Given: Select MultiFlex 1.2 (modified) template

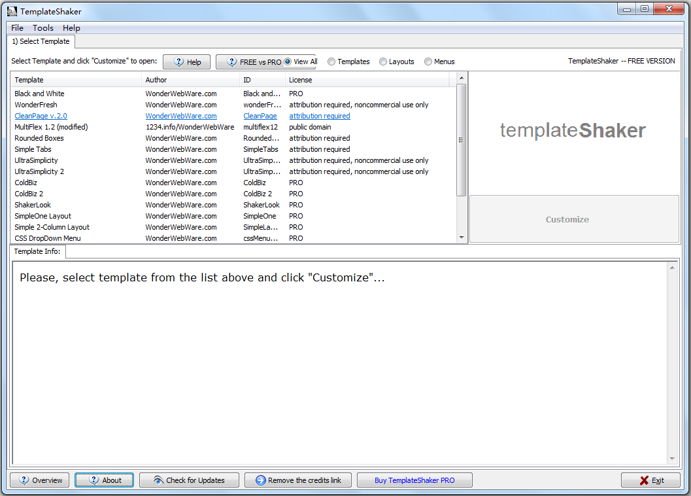Looking at the screenshot, I should tap(233, 127).
